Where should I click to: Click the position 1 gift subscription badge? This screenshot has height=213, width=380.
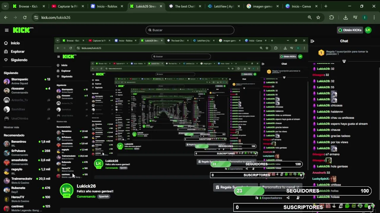tap(321, 53)
